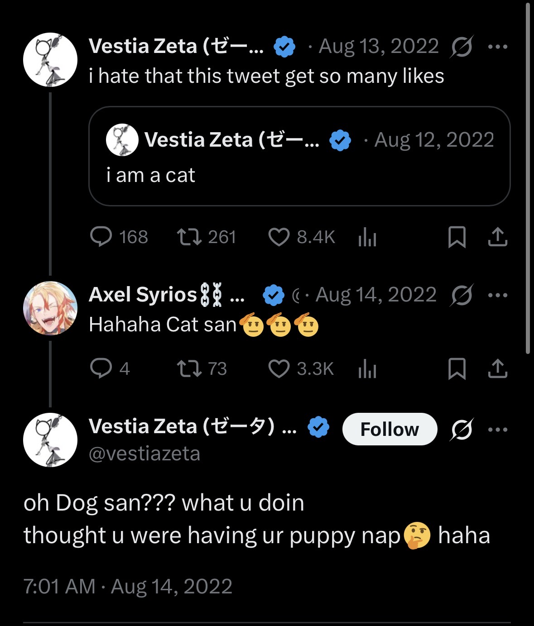Open more options on Axel Syrios's reply
The height and width of the screenshot is (626, 534).
(498, 295)
